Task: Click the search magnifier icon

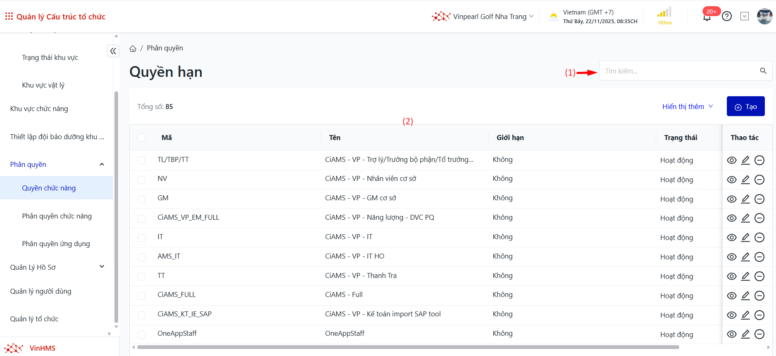Action: (x=763, y=71)
